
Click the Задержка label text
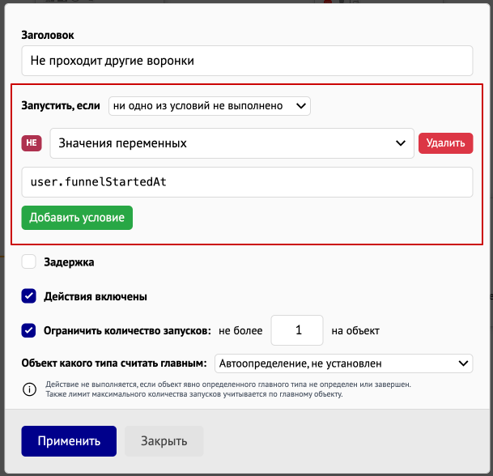coord(69,262)
